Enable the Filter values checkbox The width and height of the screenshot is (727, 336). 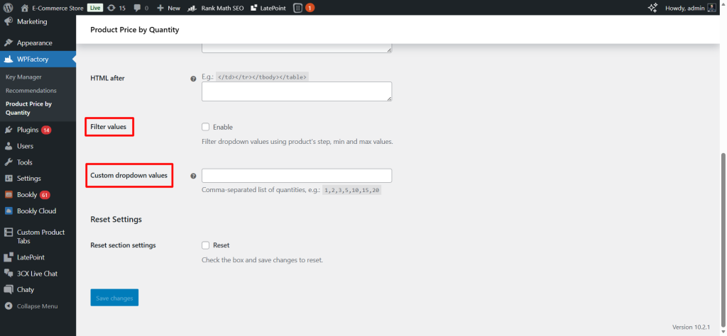(206, 127)
